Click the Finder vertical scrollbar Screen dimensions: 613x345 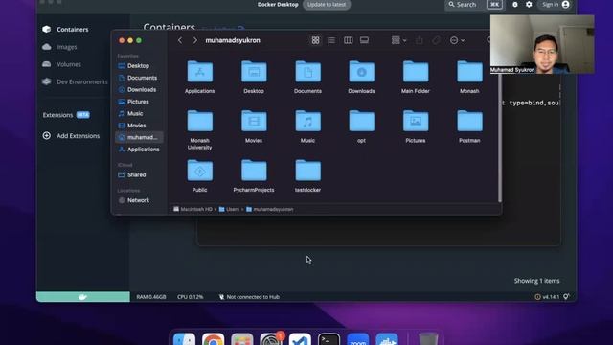point(500,138)
